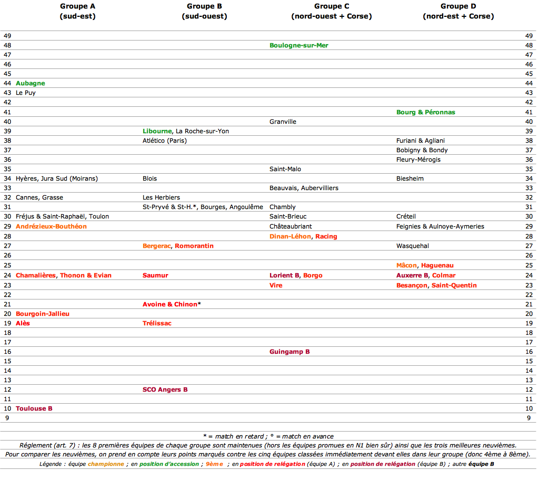Click the Granville team name
Screen dimensions: 539x480
click(283, 122)
